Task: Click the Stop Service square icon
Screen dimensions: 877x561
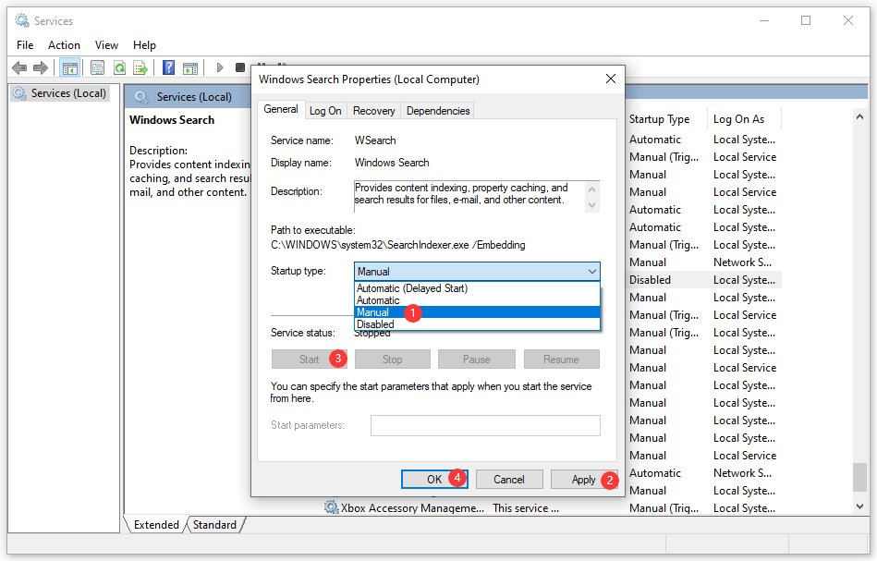Action: [241, 67]
